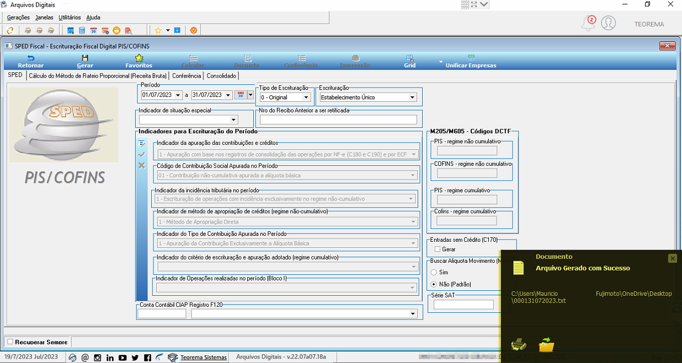Image resolution: width=682 pixels, height=363 pixels.
Task: Enable the Recuperar Sempre checkbox
Action: pyautogui.click(x=10, y=342)
